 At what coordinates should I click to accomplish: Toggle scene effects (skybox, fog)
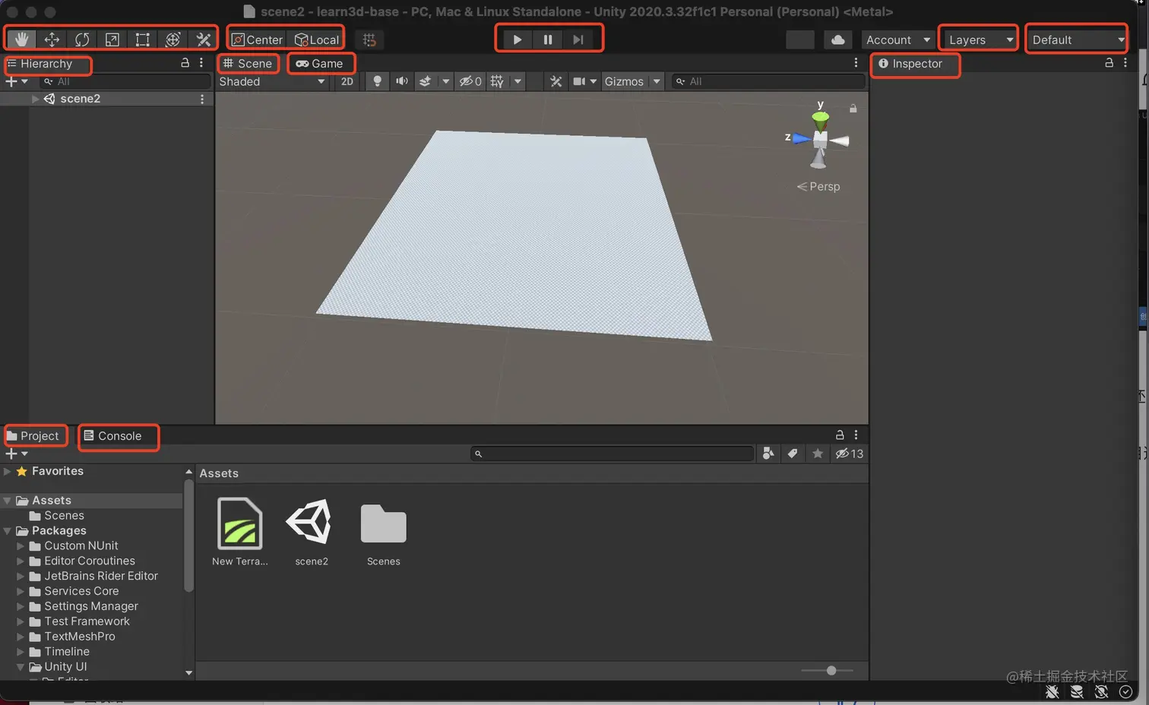[x=426, y=81]
